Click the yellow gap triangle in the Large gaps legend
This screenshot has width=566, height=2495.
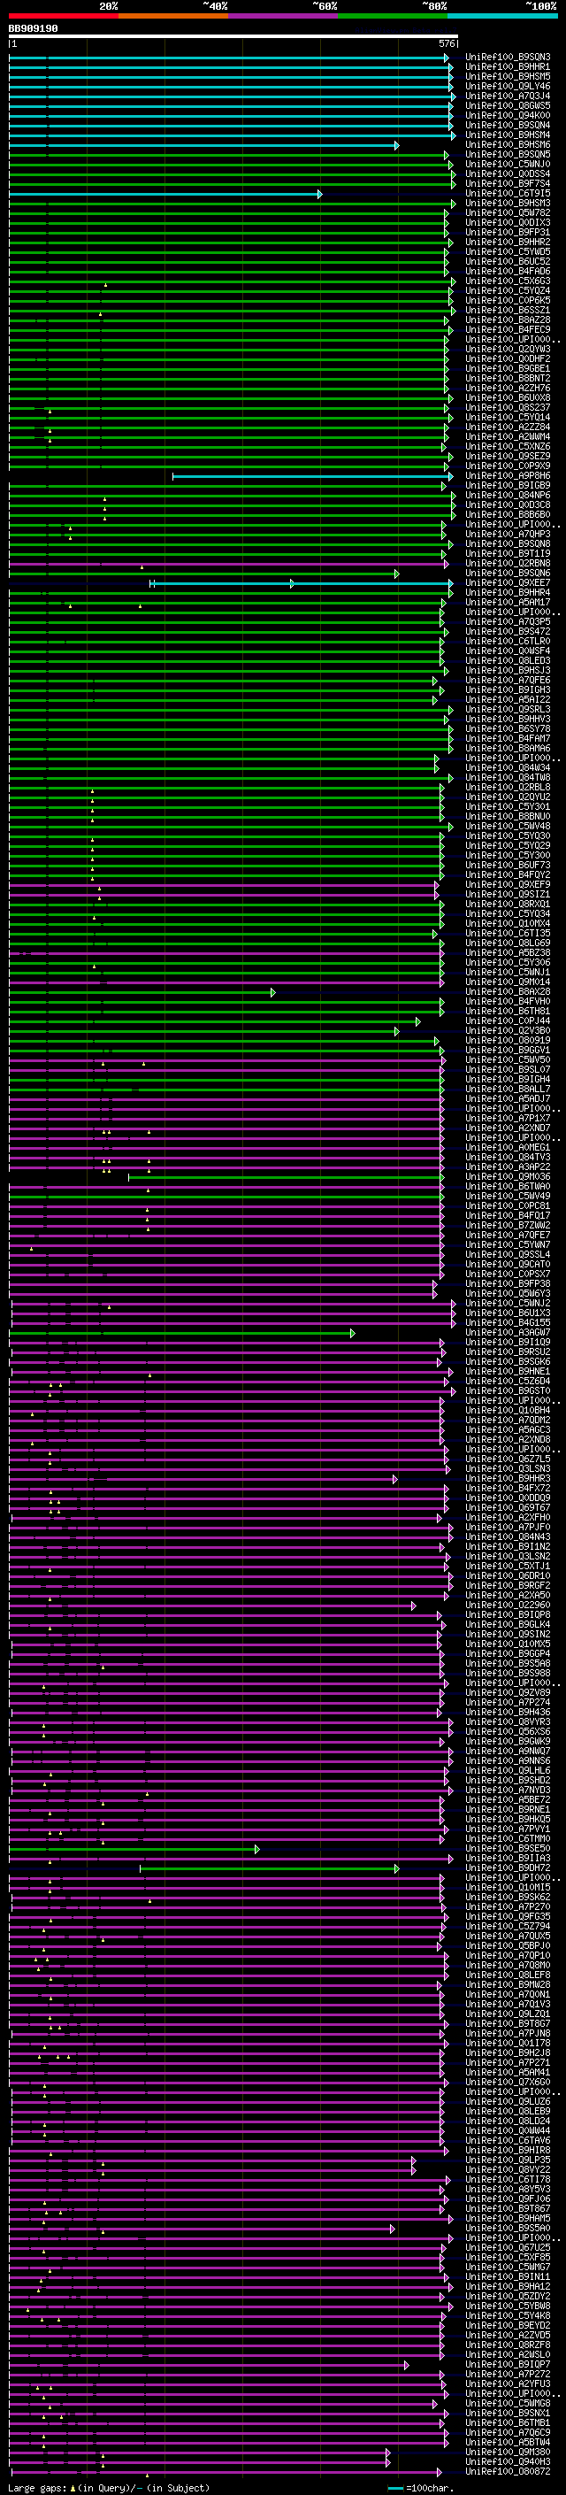pyautogui.click(x=73, y=2487)
